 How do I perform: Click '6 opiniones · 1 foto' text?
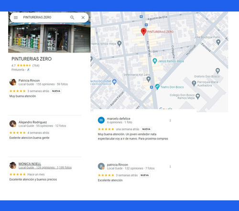pos(119,122)
